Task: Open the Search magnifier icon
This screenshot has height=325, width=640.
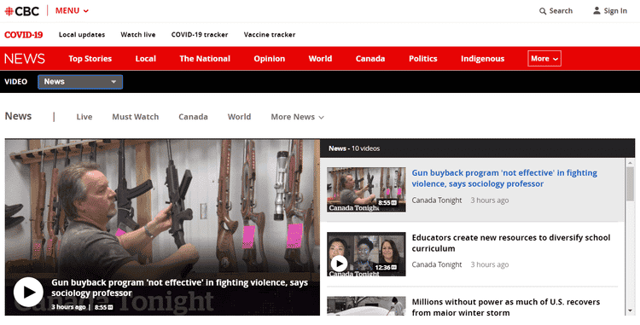Action: pos(543,11)
